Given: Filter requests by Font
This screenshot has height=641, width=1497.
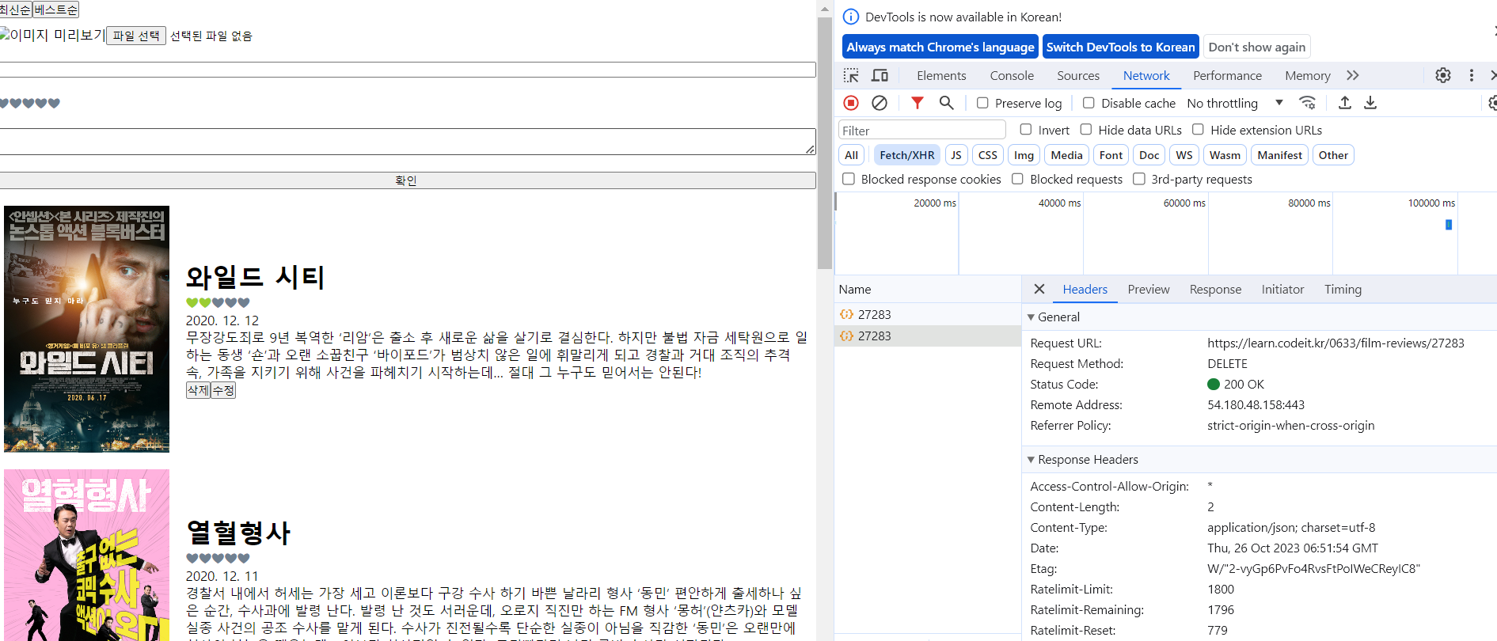Looking at the screenshot, I should pos(1111,155).
